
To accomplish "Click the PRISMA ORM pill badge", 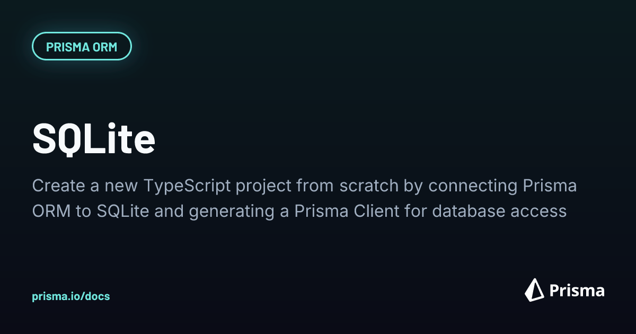I will click(x=82, y=47).
